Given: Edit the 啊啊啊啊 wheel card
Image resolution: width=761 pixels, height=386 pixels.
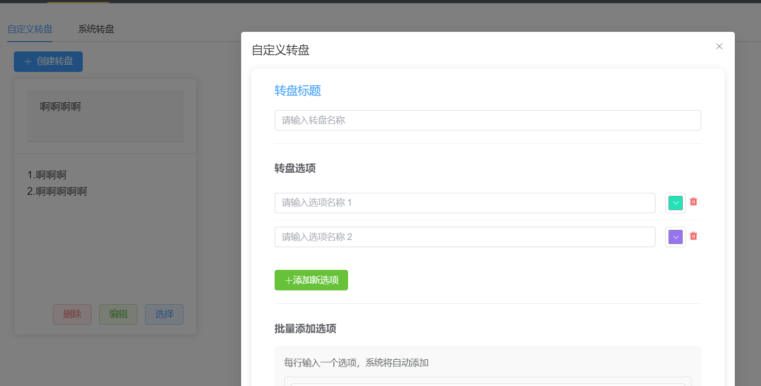Looking at the screenshot, I should tap(118, 315).
